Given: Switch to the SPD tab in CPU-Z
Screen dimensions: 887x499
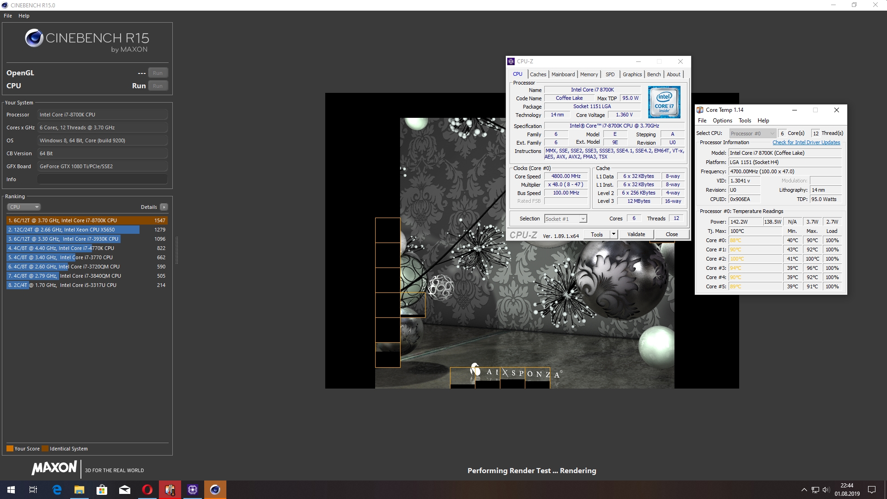Looking at the screenshot, I should [x=610, y=74].
